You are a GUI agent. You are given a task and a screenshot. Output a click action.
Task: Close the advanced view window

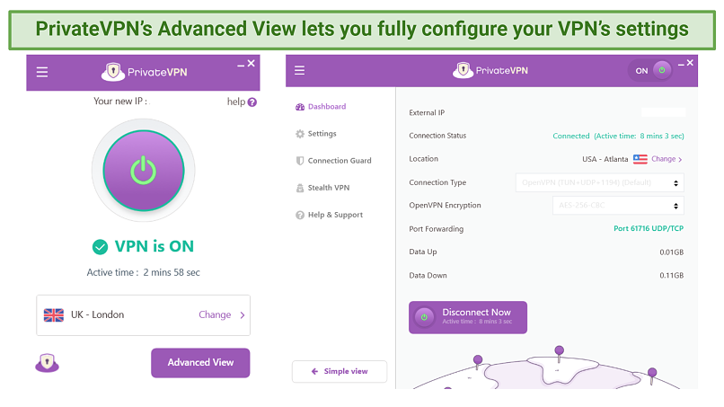coord(690,63)
